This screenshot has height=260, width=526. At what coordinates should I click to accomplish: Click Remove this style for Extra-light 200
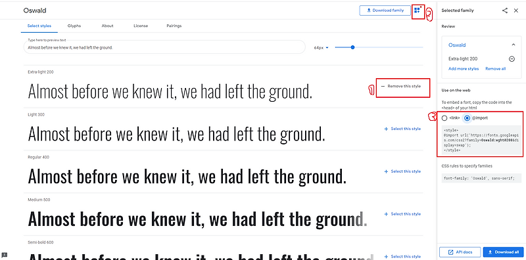[401, 86]
